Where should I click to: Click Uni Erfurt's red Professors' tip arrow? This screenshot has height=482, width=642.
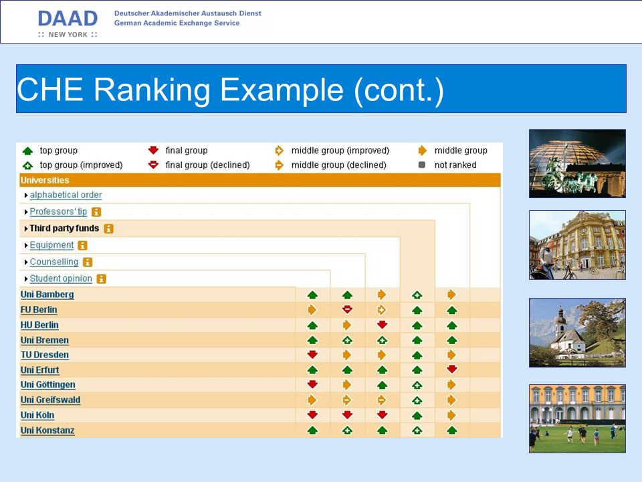tap(451, 370)
